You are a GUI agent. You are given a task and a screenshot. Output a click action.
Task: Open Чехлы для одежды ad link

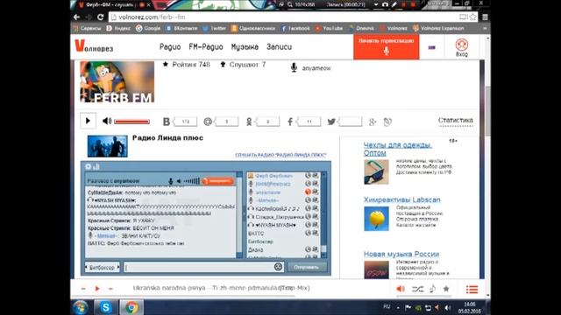pyautogui.click(x=397, y=149)
